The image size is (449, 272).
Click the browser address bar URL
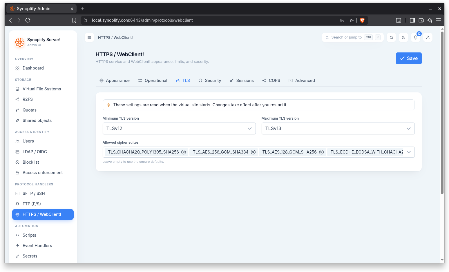click(142, 20)
